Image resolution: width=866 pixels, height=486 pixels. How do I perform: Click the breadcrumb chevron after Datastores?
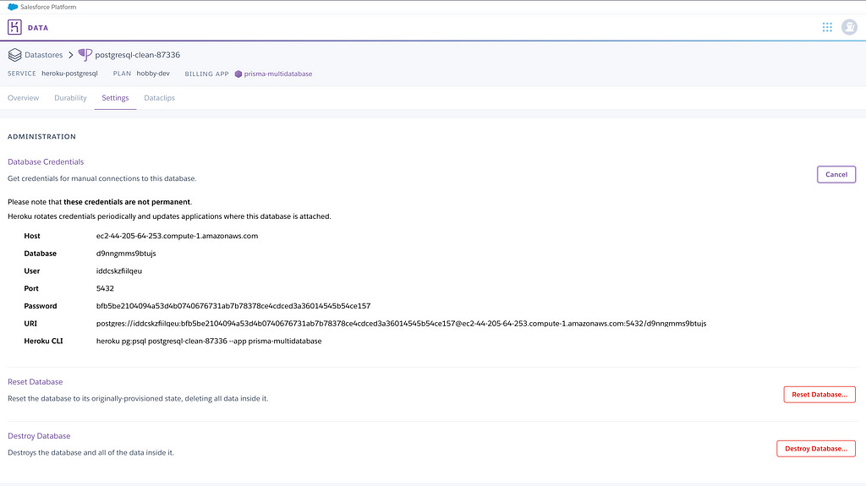point(71,55)
